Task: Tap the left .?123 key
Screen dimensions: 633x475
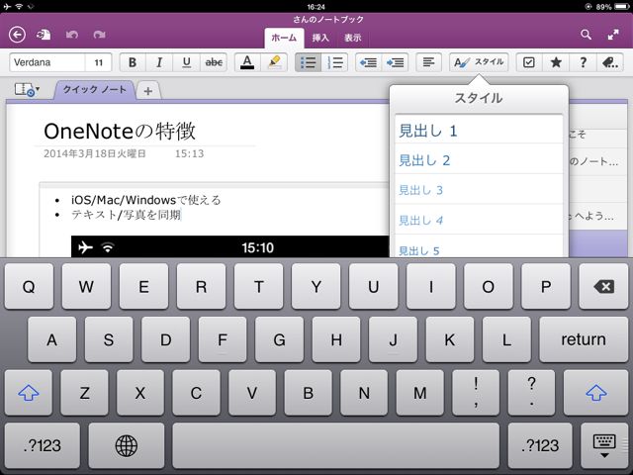Action: pyautogui.click(x=42, y=445)
